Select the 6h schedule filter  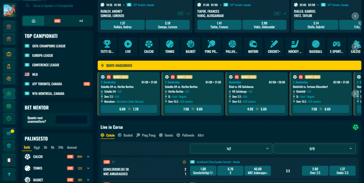(53, 147)
